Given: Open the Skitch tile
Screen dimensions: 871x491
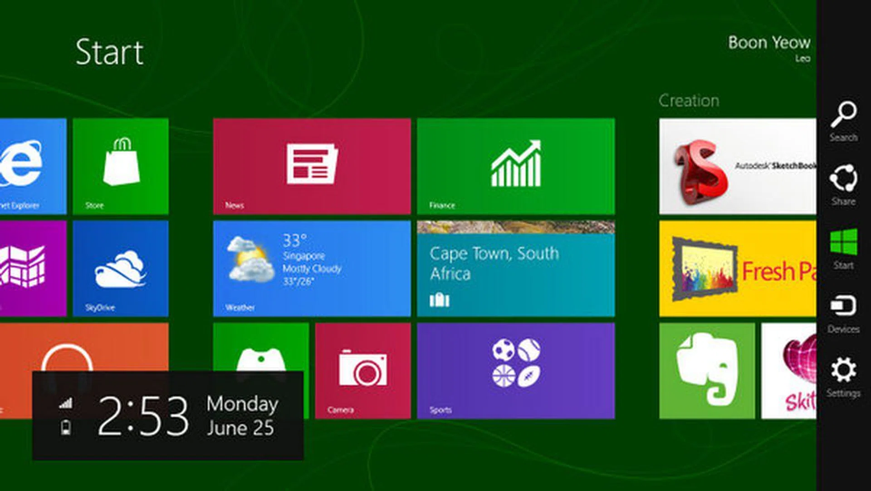Looking at the screenshot, I should (x=789, y=370).
